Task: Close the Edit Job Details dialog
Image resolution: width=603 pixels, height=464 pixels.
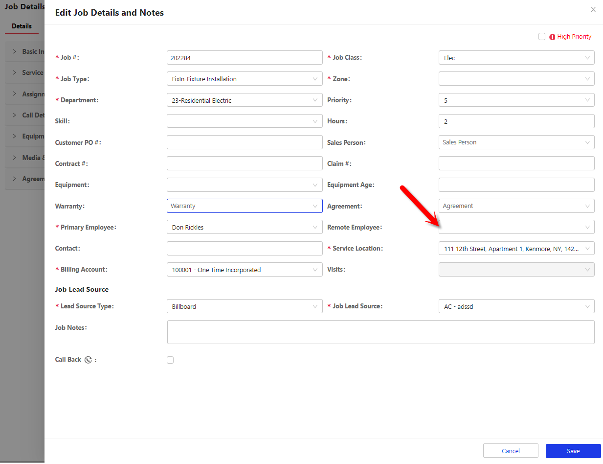Action: click(x=593, y=9)
